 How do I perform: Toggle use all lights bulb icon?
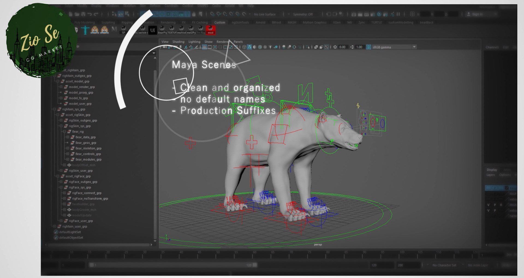coord(270,47)
